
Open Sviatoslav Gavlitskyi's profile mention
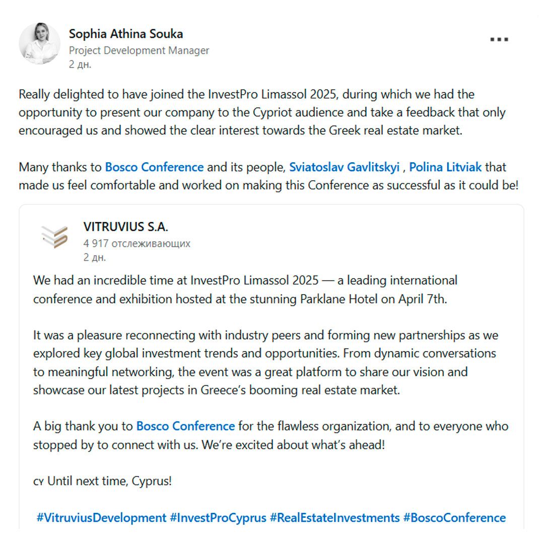(344, 167)
